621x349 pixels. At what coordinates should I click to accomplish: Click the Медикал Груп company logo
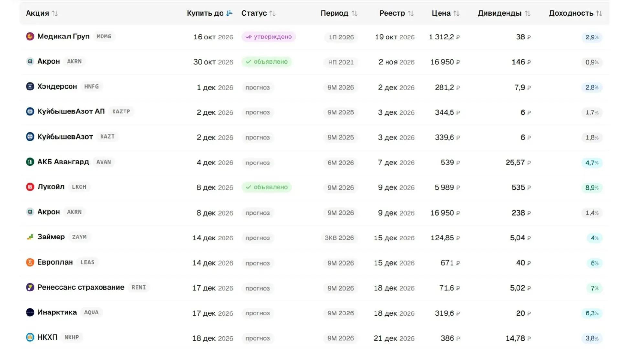[30, 36]
